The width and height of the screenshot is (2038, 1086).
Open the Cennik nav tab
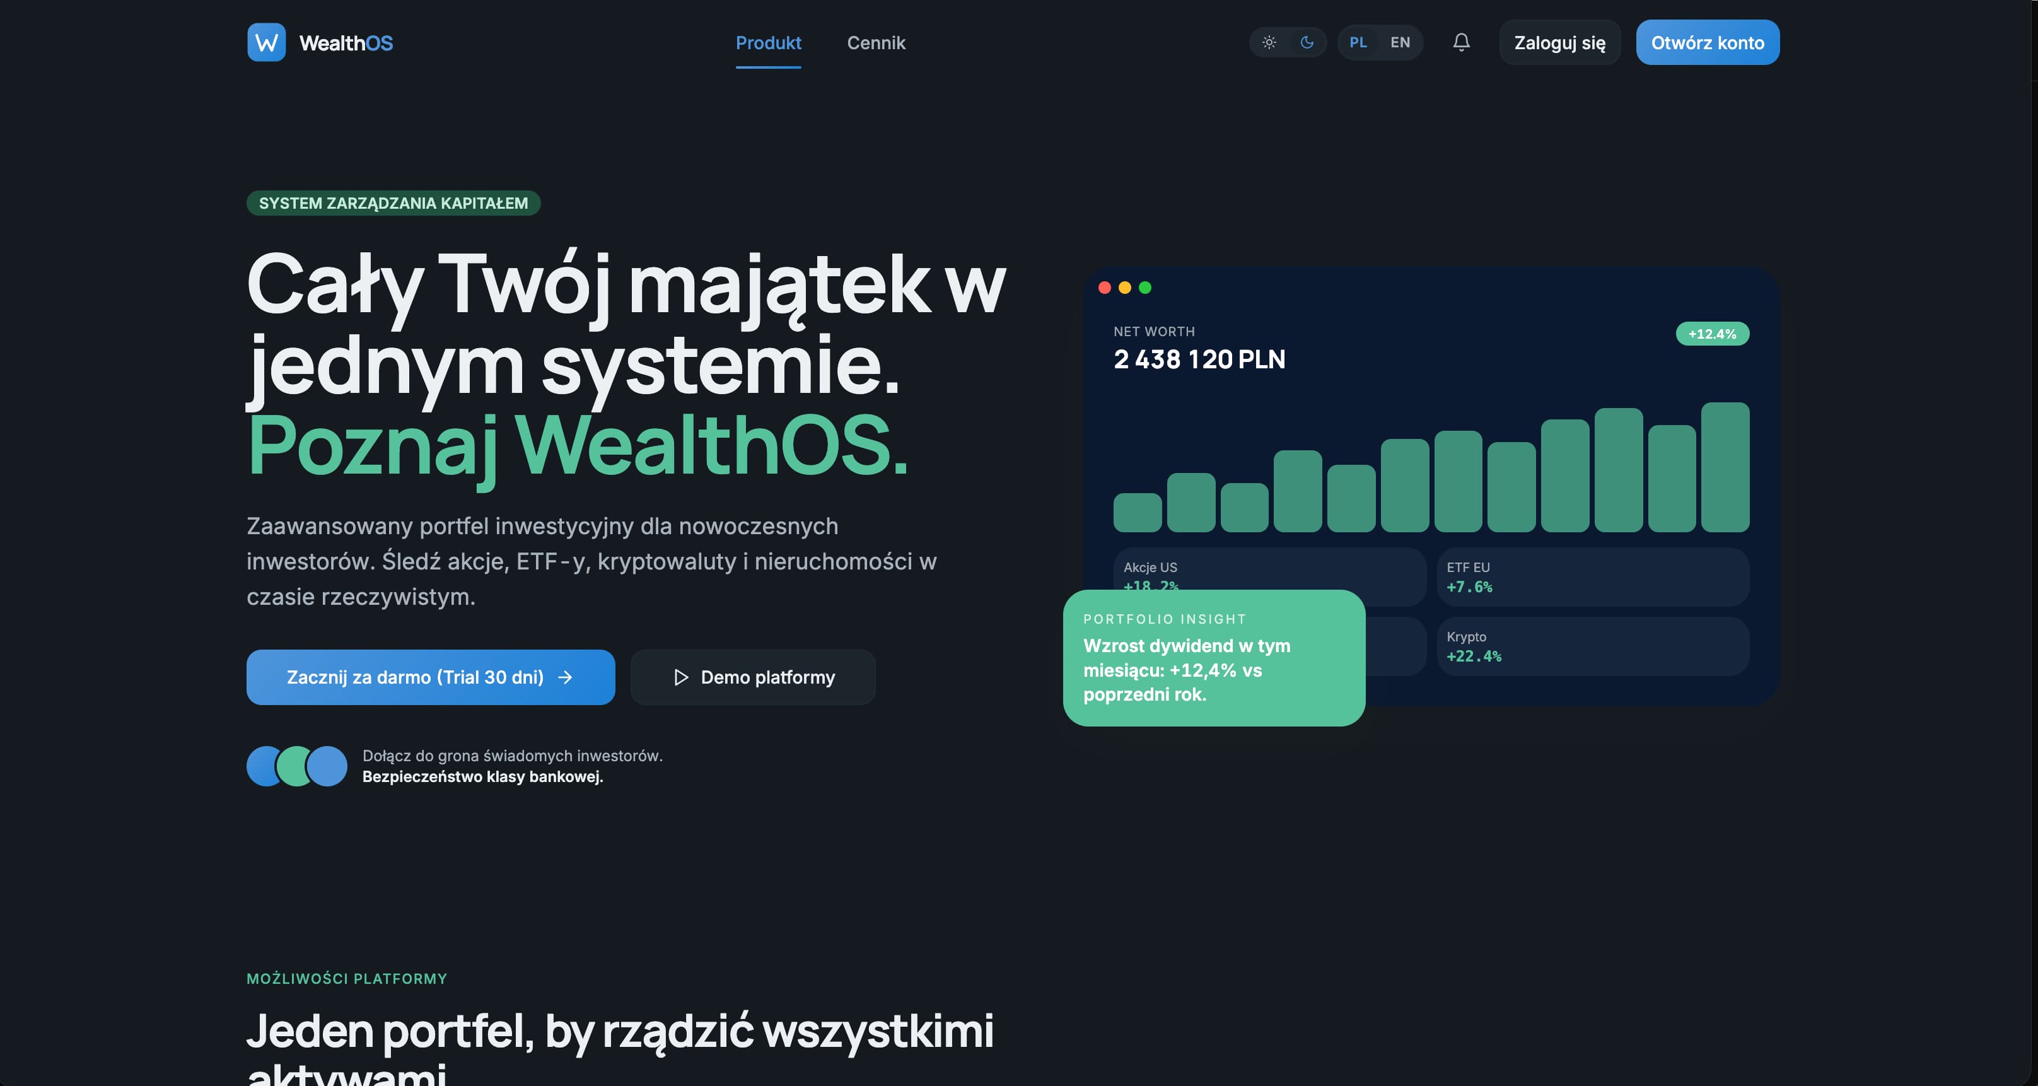876,43
